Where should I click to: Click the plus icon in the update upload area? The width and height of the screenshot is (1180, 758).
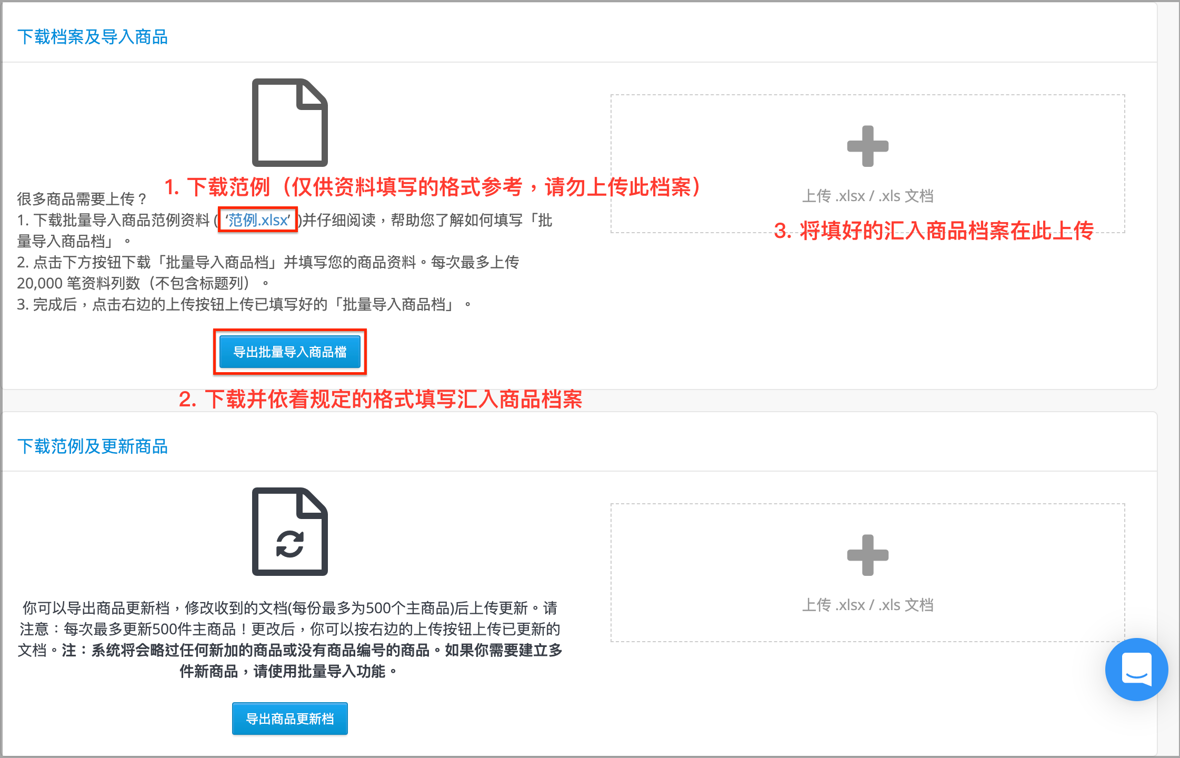pyautogui.click(x=867, y=555)
